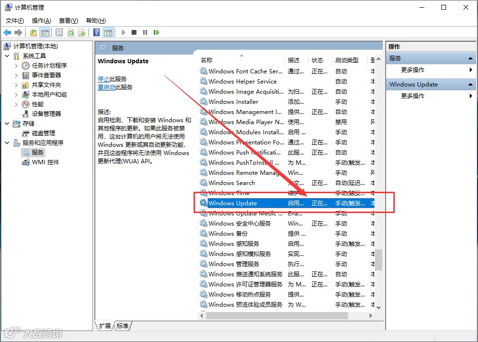Expand the 事件查看器 node
The image size is (478, 342).
16,75
